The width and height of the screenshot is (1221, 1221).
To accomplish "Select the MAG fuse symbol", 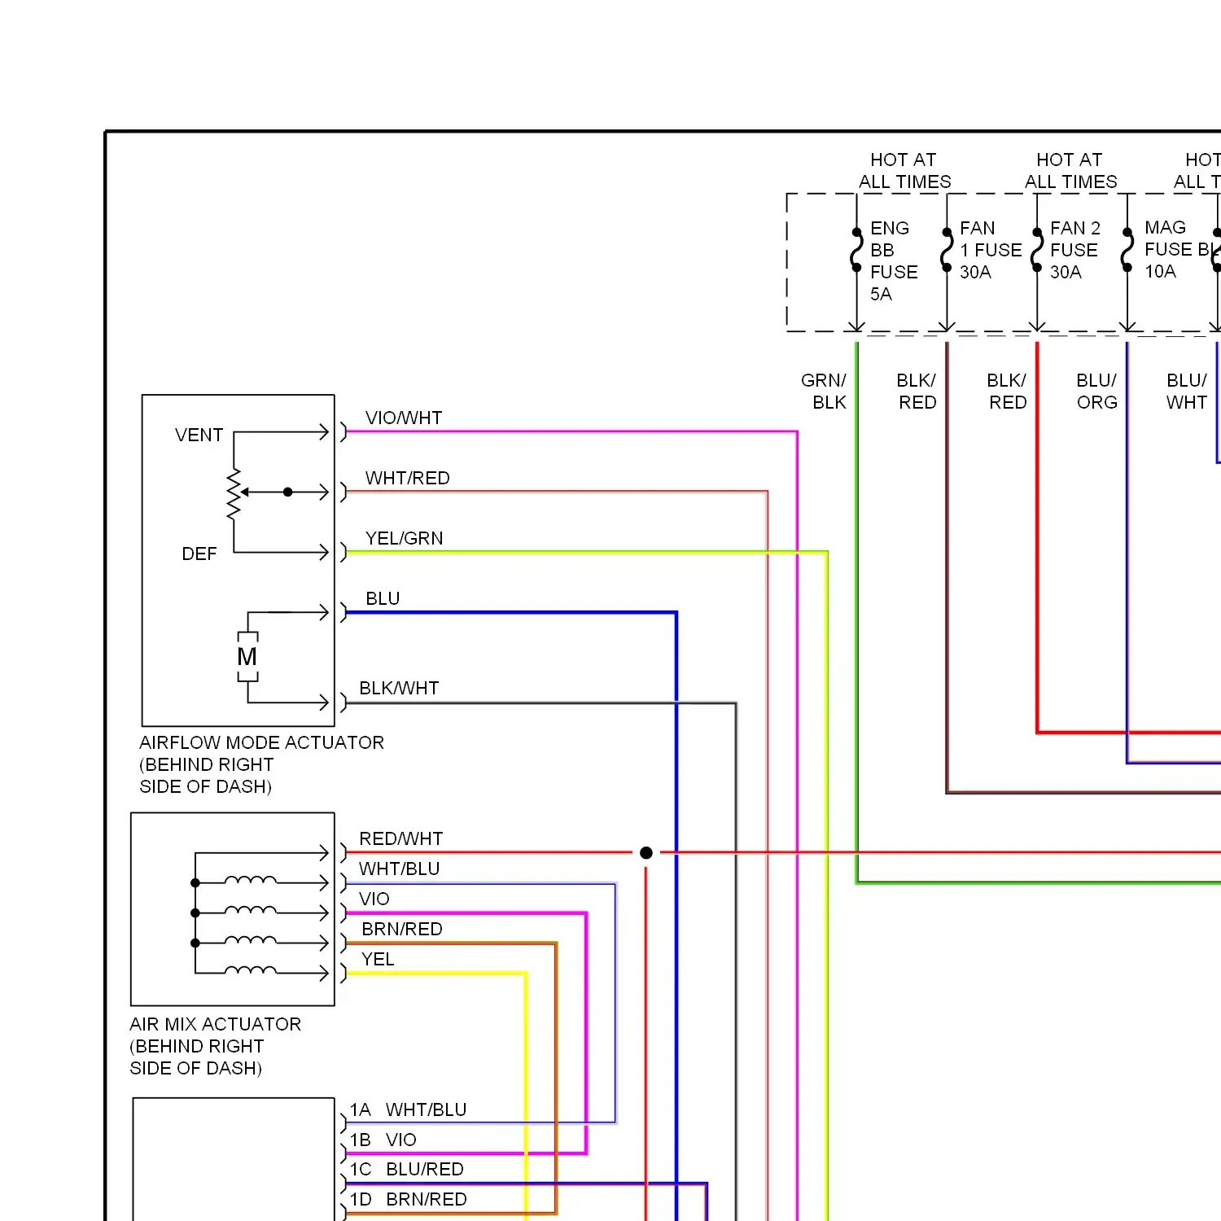I will pos(1127,250).
